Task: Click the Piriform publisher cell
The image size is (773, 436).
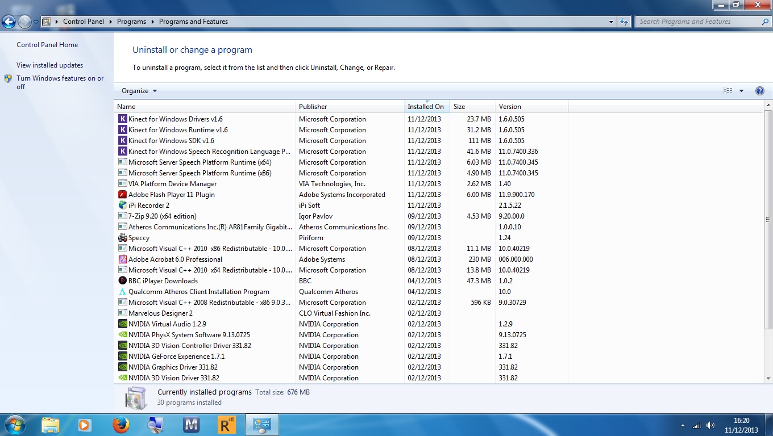Action: click(311, 238)
